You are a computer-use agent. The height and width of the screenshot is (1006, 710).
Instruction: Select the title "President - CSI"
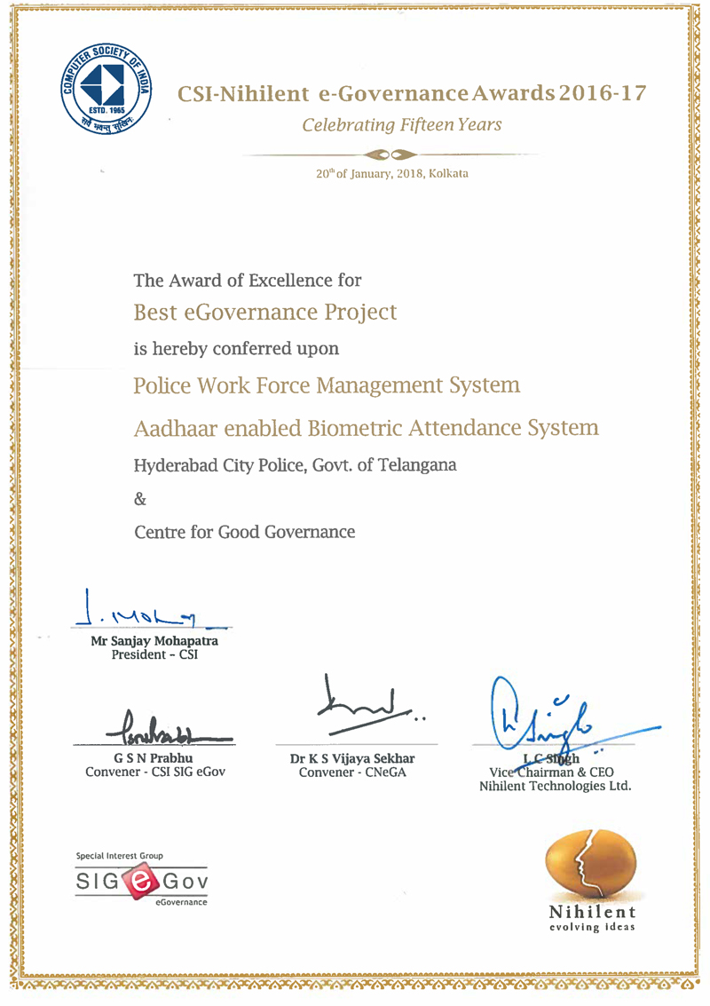[154, 655]
